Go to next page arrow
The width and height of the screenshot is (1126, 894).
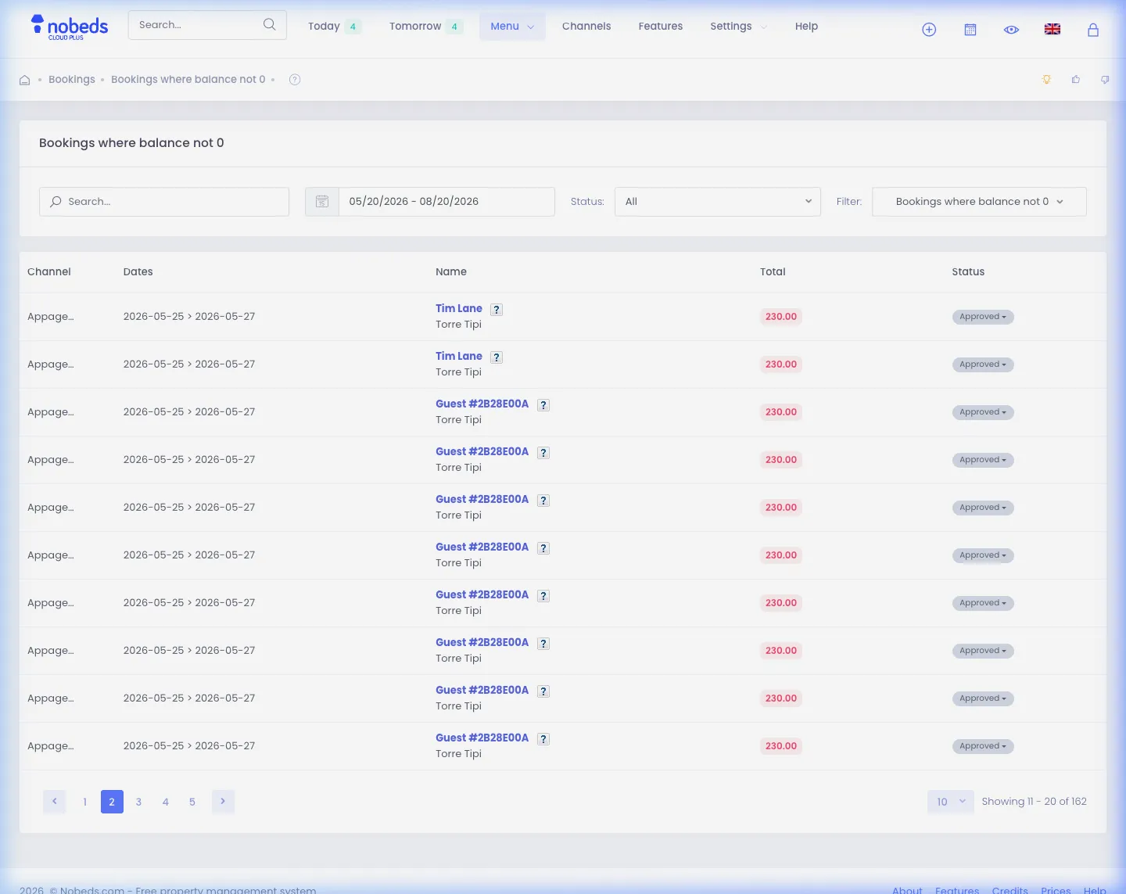click(x=223, y=801)
